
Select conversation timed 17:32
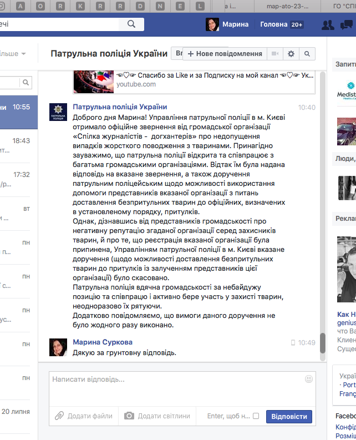tap(19, 180)
